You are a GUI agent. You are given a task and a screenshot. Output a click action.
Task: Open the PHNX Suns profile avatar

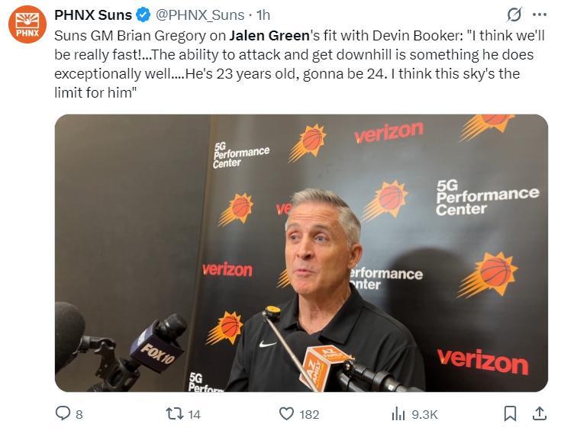click(27, 24)
